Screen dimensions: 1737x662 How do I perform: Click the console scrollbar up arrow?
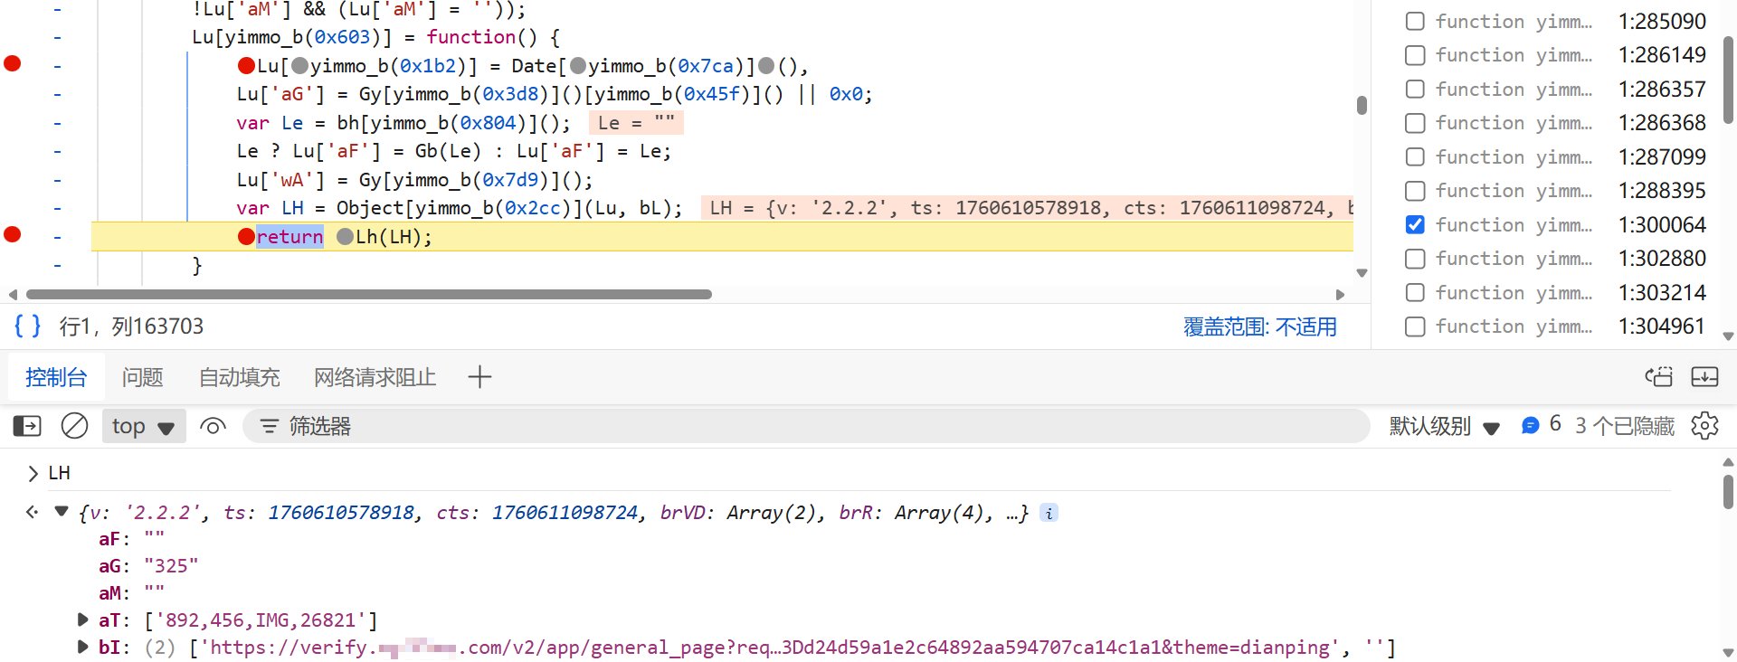coord(1728,462)
